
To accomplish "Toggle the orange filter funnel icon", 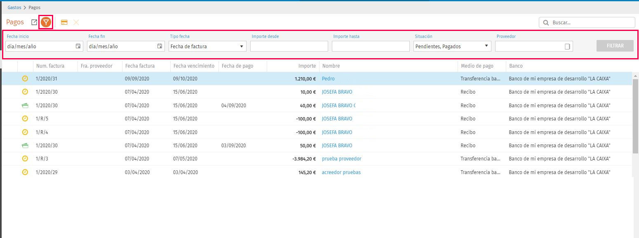I will tap(46, 22).
